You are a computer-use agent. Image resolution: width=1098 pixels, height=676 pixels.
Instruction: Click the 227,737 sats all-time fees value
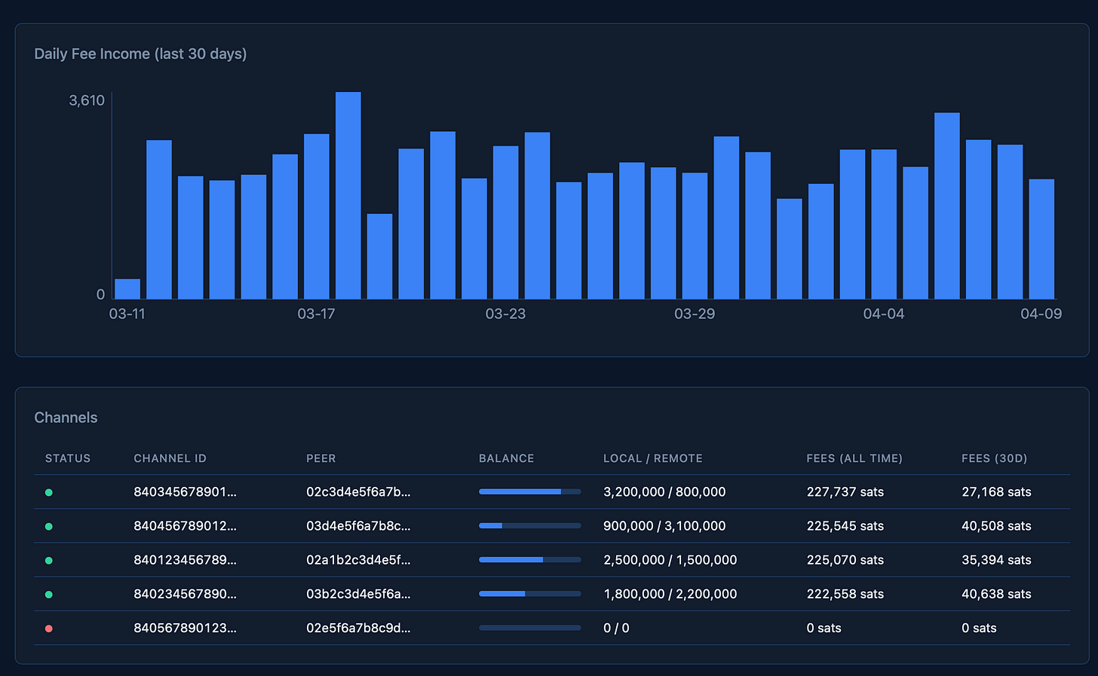(845, 492)
